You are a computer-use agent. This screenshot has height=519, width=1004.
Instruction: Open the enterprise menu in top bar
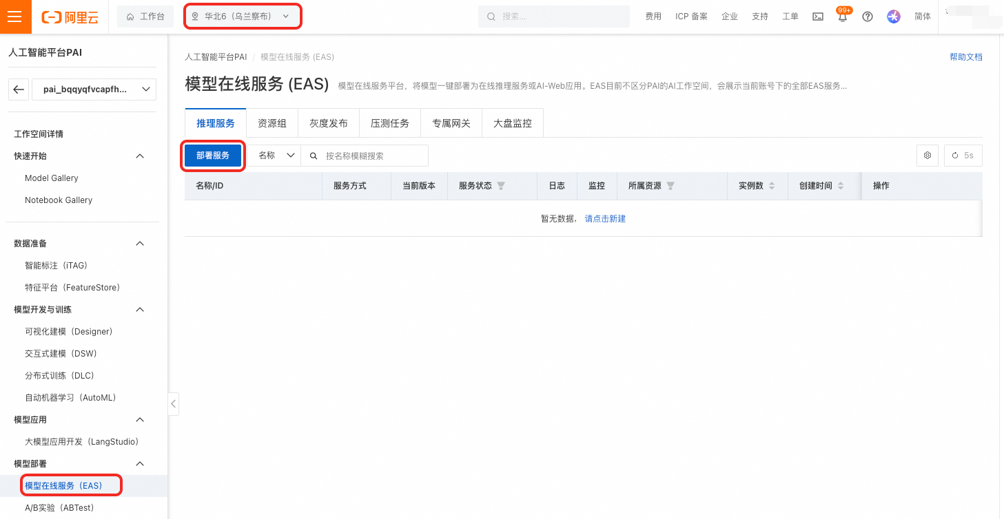point(730,17)
